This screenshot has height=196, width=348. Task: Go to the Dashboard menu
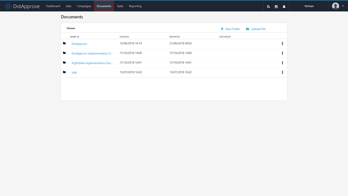click(x=53, y=6)
